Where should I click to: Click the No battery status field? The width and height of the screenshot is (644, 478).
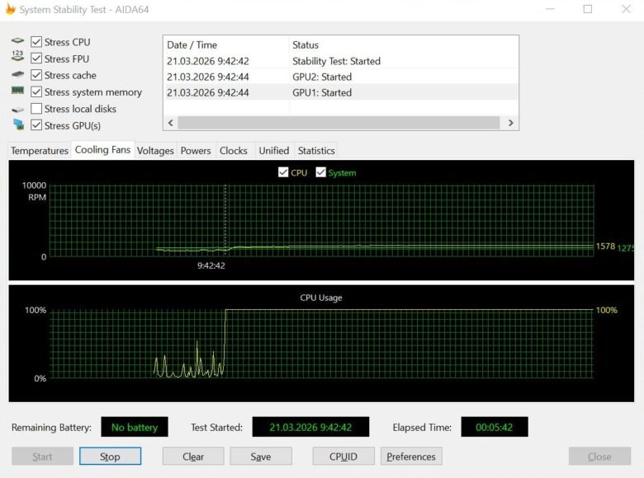(x=135, y=427)
